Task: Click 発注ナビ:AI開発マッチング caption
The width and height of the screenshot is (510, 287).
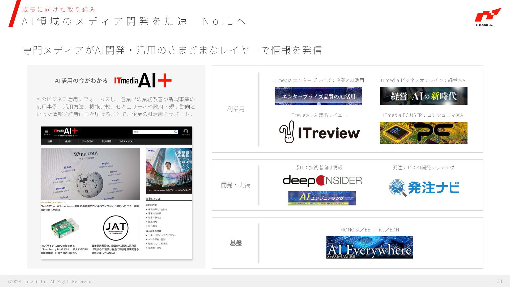Action: click(x=424, y=167)
